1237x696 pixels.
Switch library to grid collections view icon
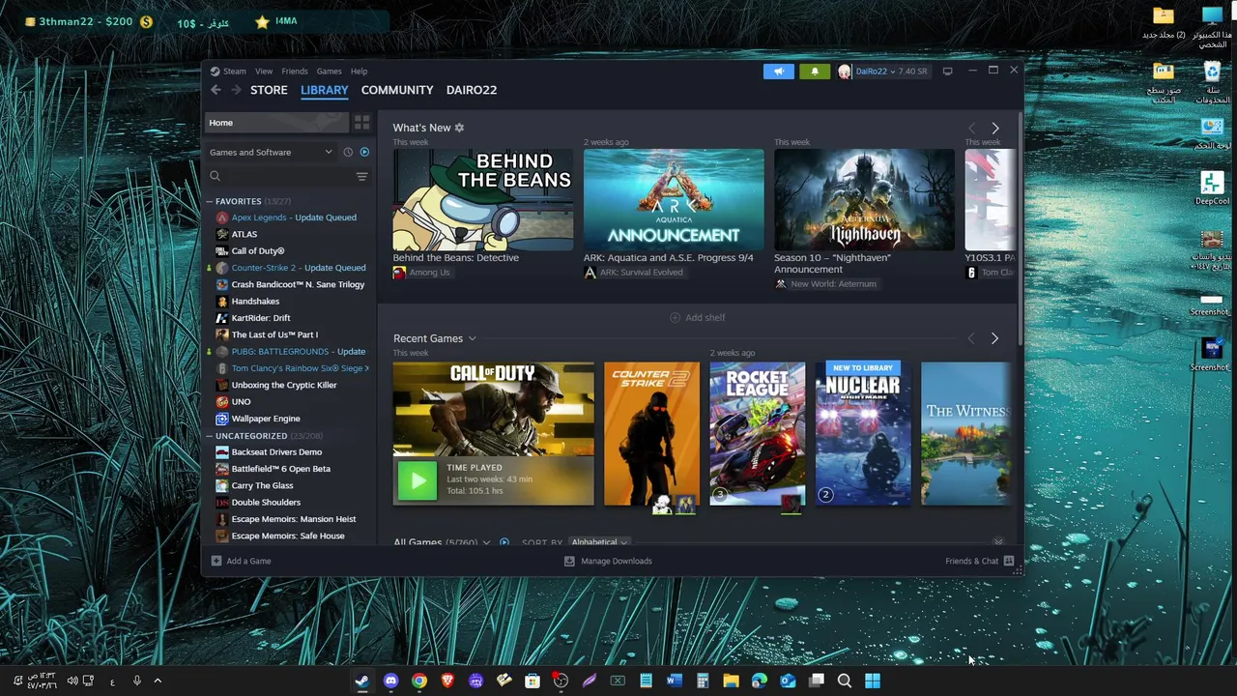click(361, 123)
